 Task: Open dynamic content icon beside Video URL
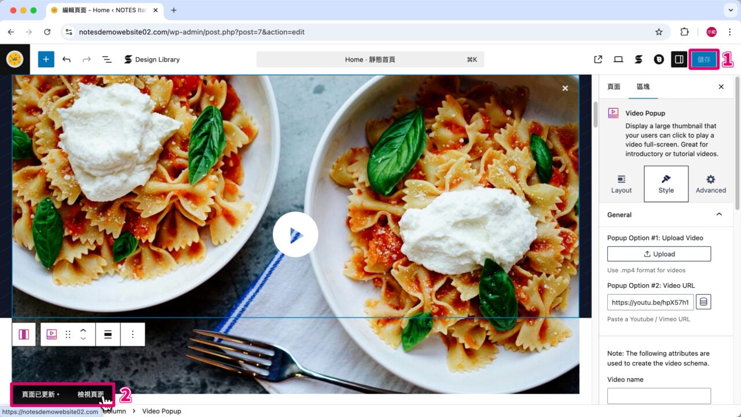coord(703,302)
